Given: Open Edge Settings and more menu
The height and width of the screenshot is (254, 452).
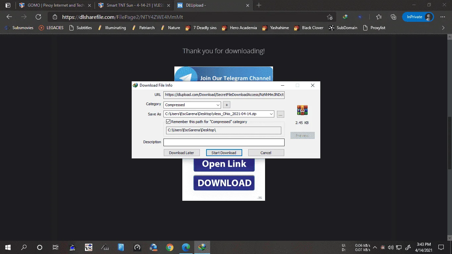Looking at the screenshot, I should [443, 17].
